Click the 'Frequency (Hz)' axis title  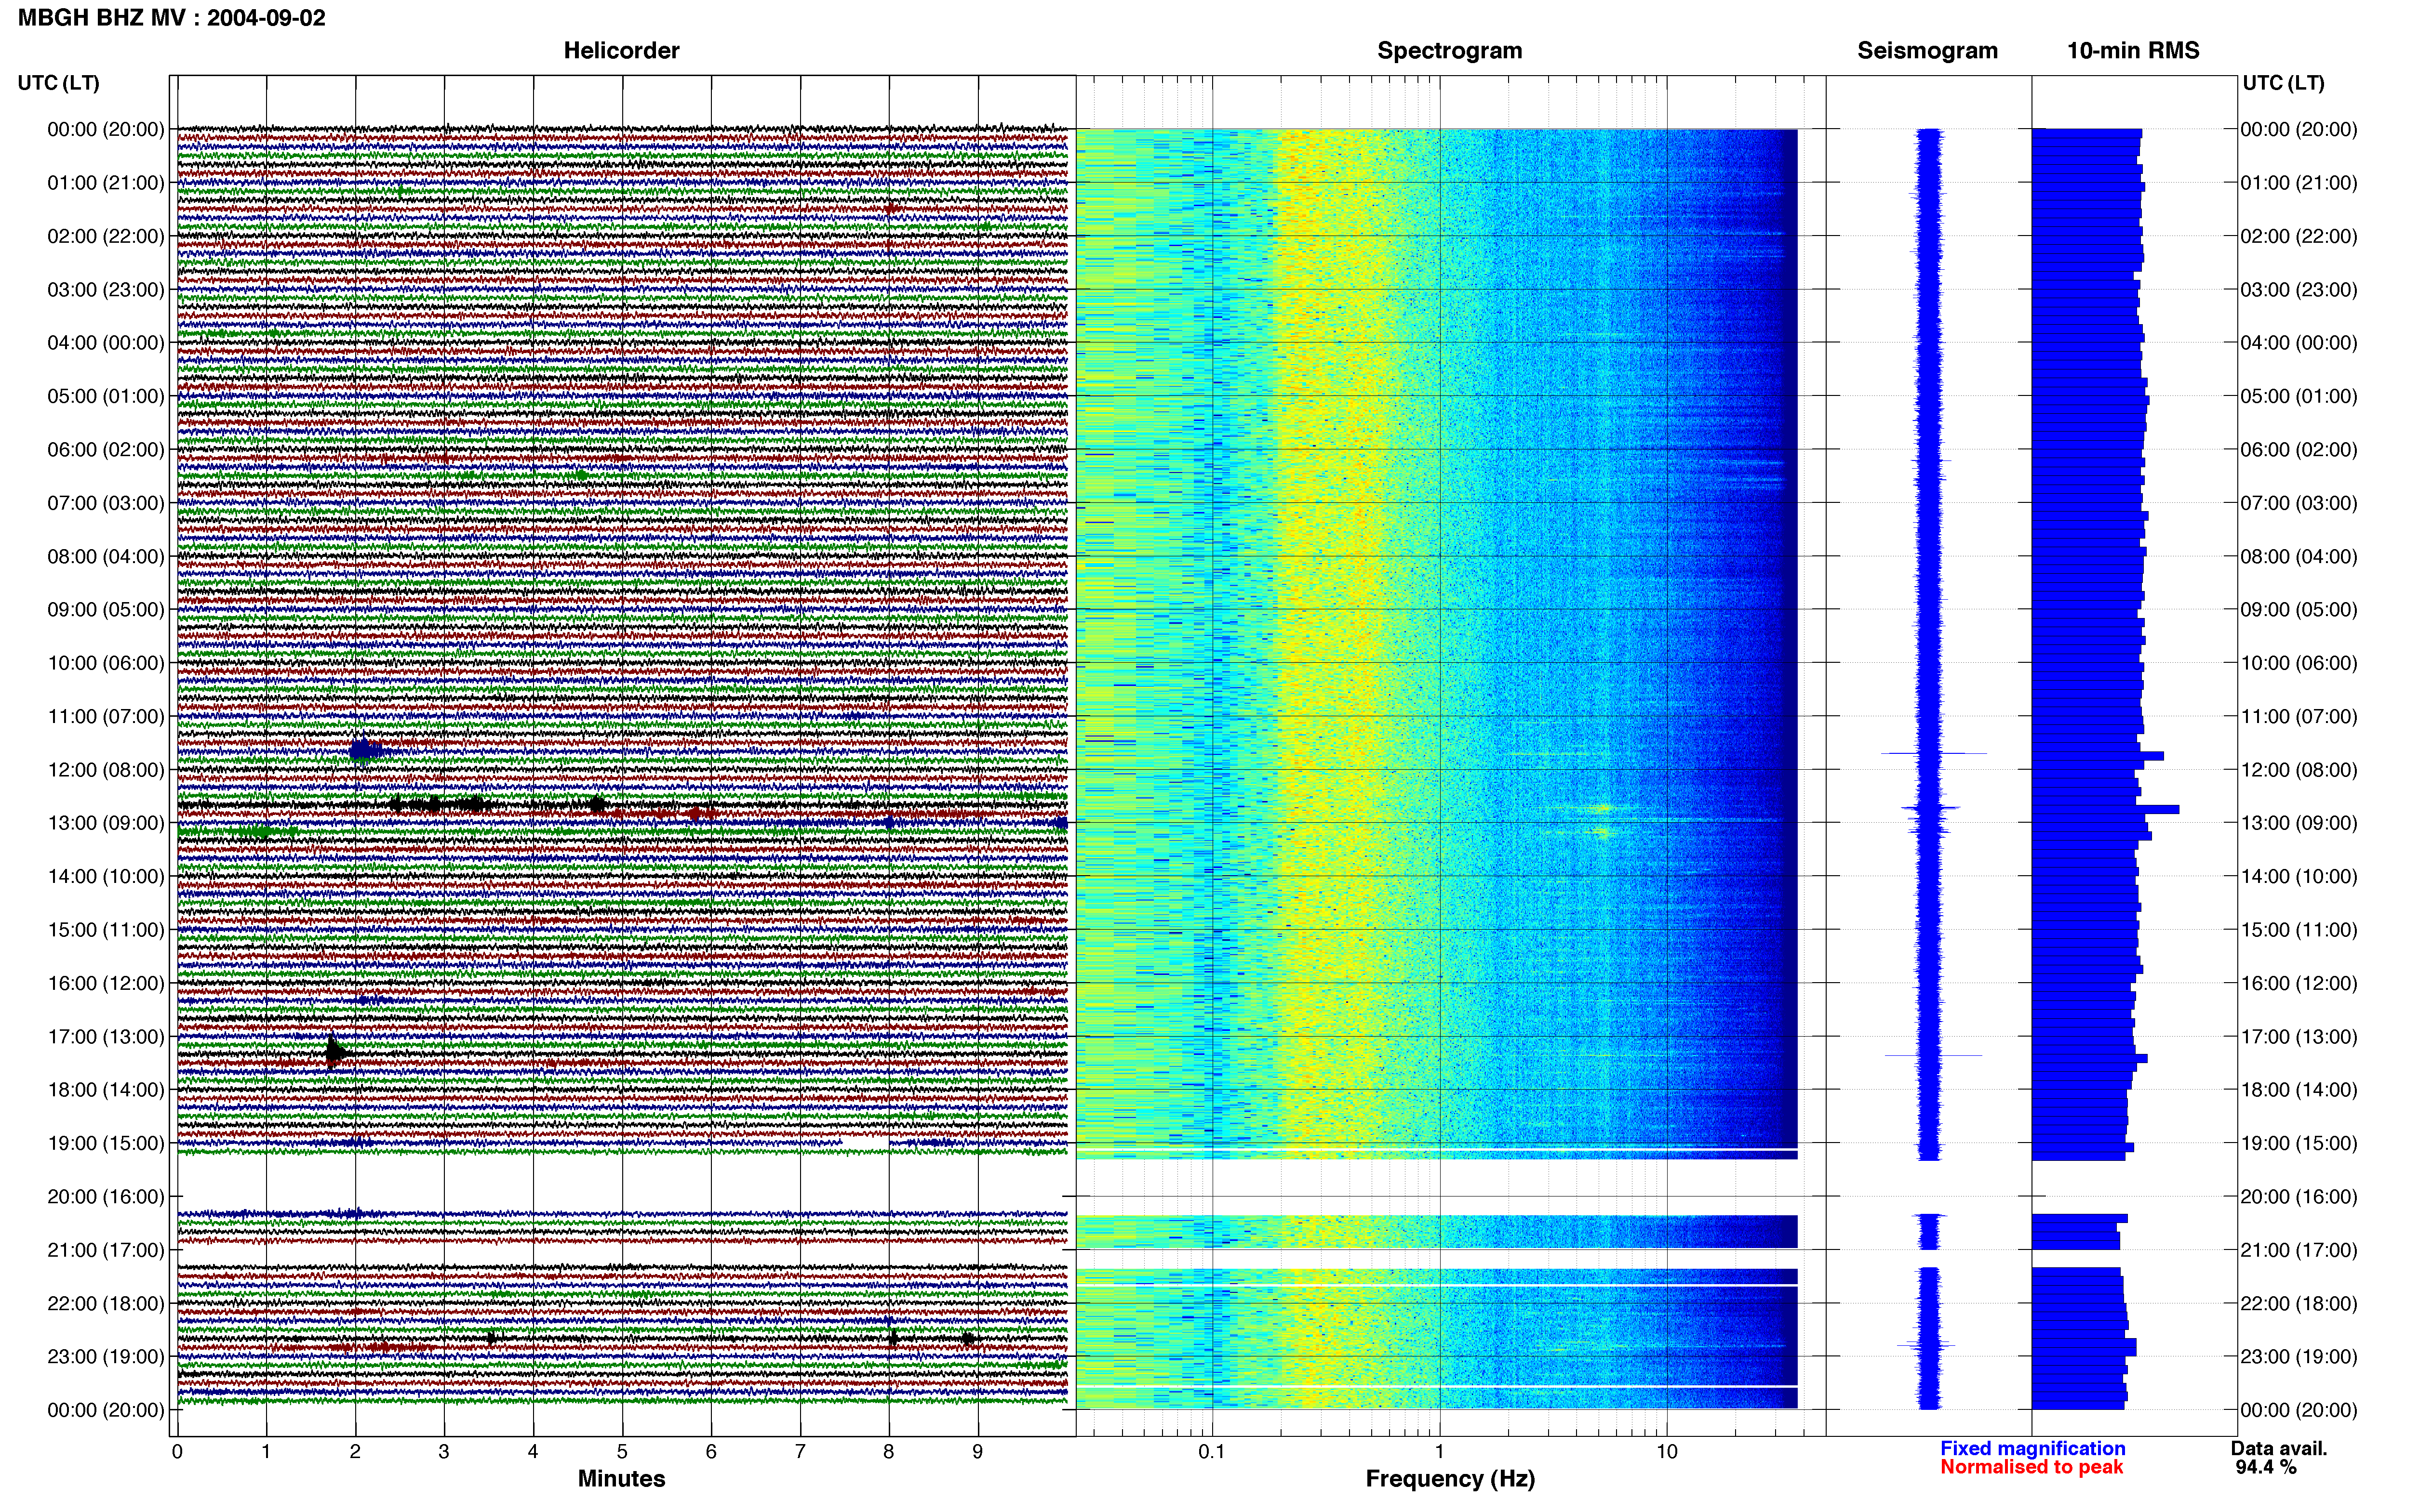coord(1450,1479)
